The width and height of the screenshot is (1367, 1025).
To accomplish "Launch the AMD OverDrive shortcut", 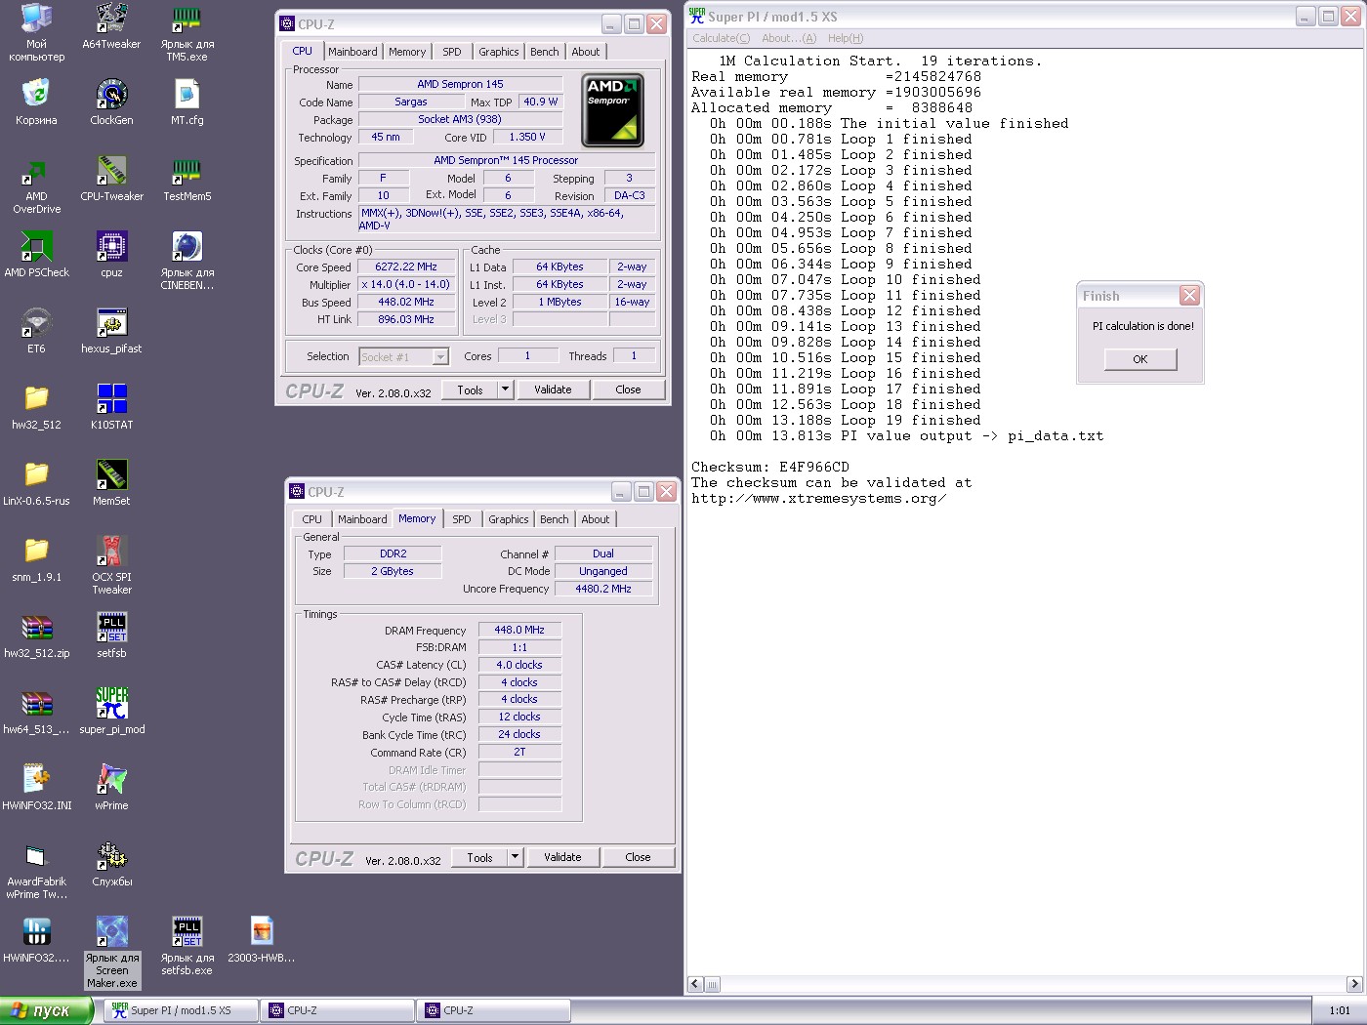I will click(36, 171).
